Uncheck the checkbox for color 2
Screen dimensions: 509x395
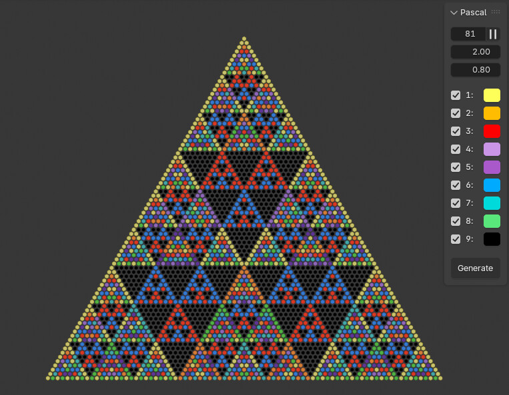click(456, 113)
